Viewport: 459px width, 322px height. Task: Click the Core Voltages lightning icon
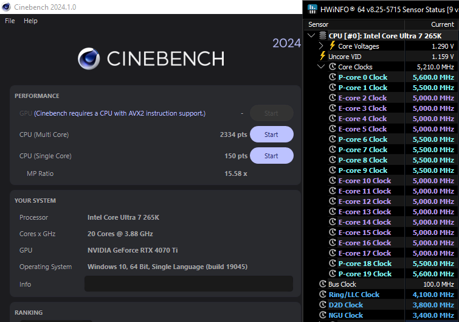tap(333, 46)
